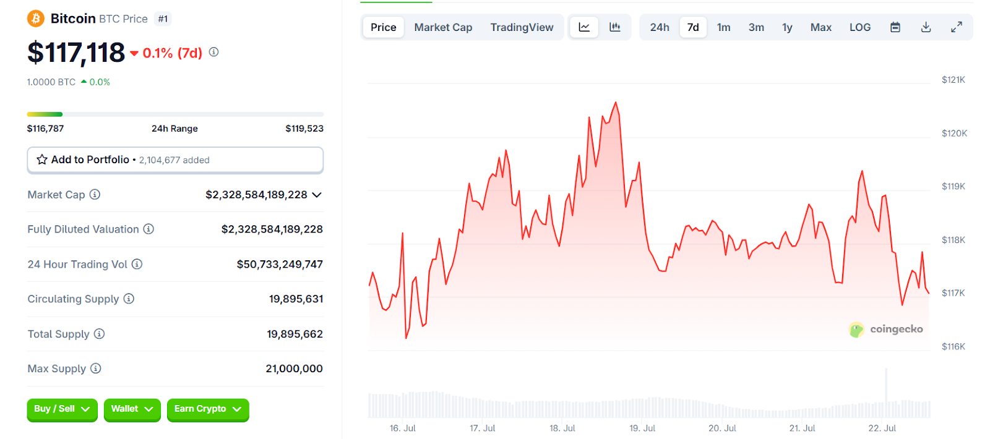990x439 pixels.
Task: Select the 7d time range
Action: tap(693, 27)
